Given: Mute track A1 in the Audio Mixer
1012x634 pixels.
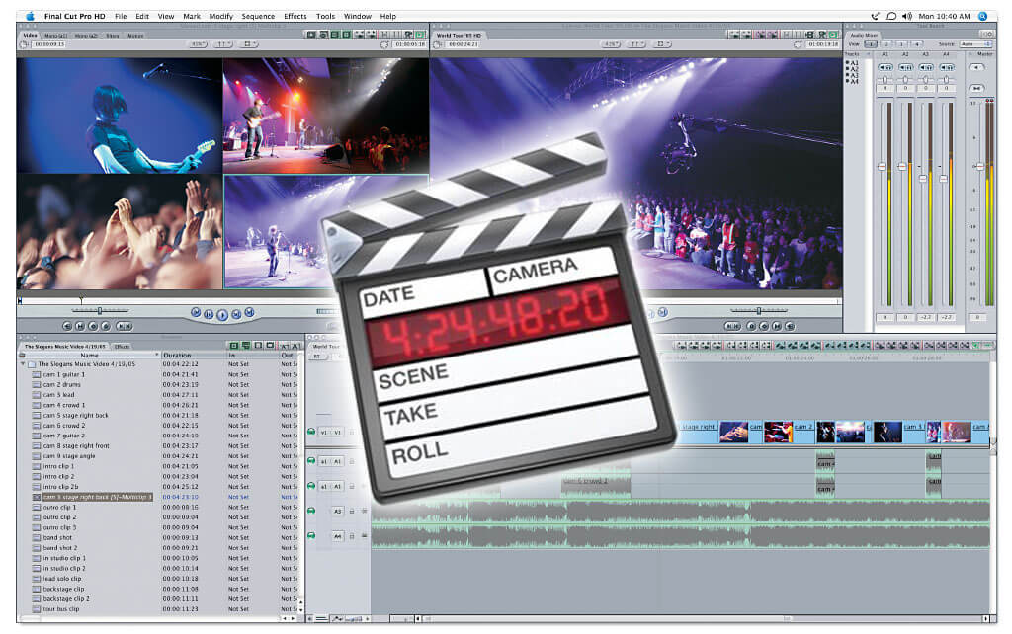Looking at the screenshot, I should (882, 67).
